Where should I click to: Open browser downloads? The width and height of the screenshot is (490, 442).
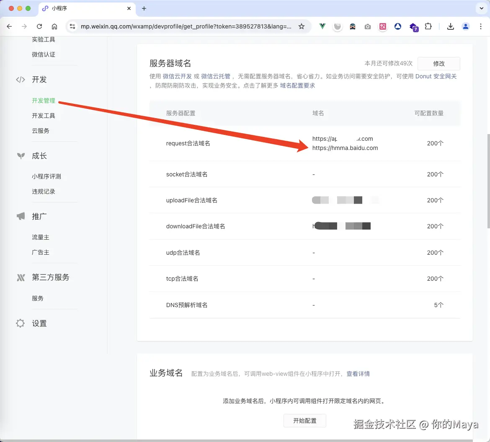450,26
